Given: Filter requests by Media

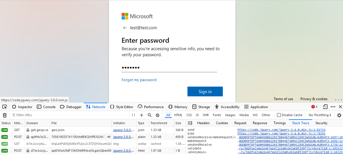Looking at the screenshot, I should (x=244, y=115).
